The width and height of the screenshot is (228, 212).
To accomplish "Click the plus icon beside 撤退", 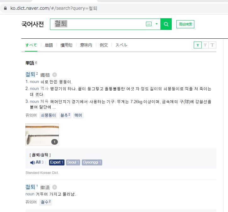I will pos(54,187).
